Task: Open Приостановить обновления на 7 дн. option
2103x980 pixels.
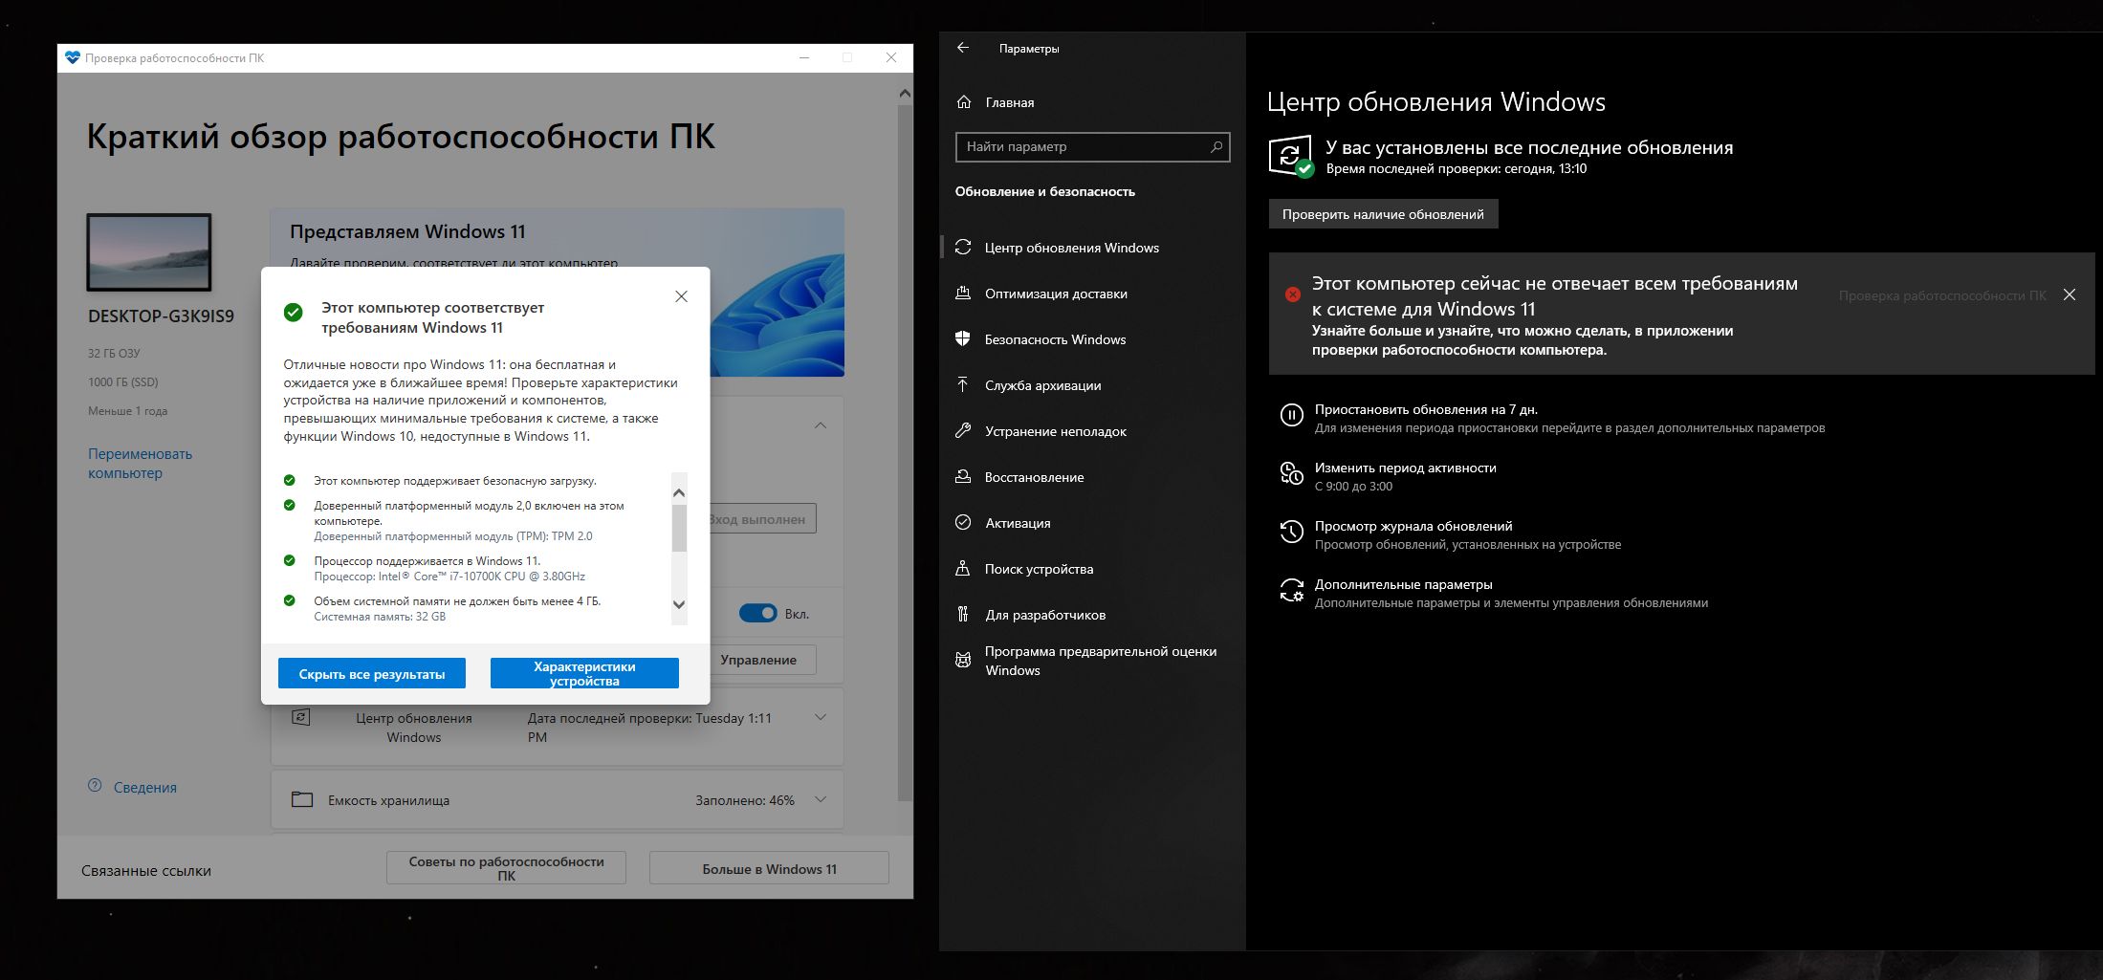Action: point(1551,418)
